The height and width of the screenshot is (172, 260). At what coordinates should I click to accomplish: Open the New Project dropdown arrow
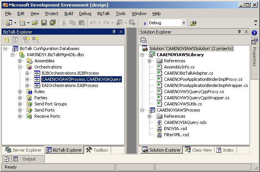click(15, 23)
